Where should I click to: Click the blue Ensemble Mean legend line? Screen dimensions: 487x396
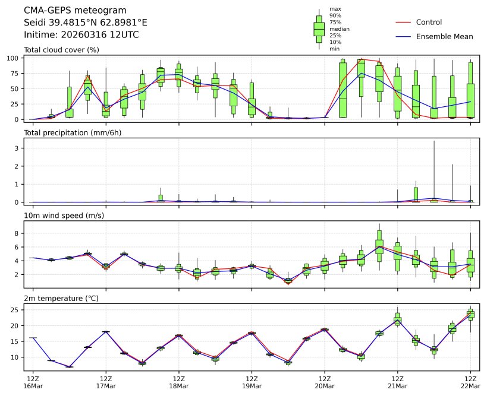(x=403, y=37)
